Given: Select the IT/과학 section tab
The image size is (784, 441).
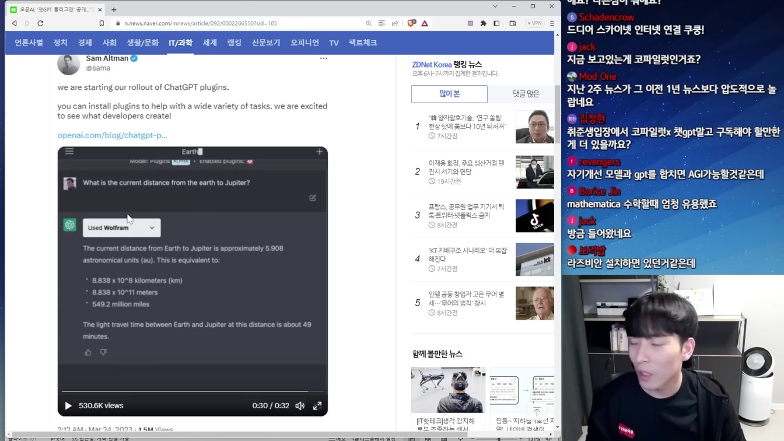Looking at the screenshot, I should pyautogui.click(x=180, y=43).
